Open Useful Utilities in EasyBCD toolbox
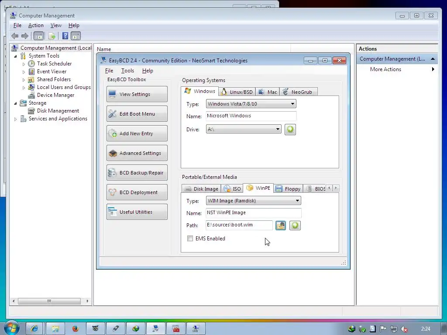Viewport: 447px width, 335px height. 137,212
